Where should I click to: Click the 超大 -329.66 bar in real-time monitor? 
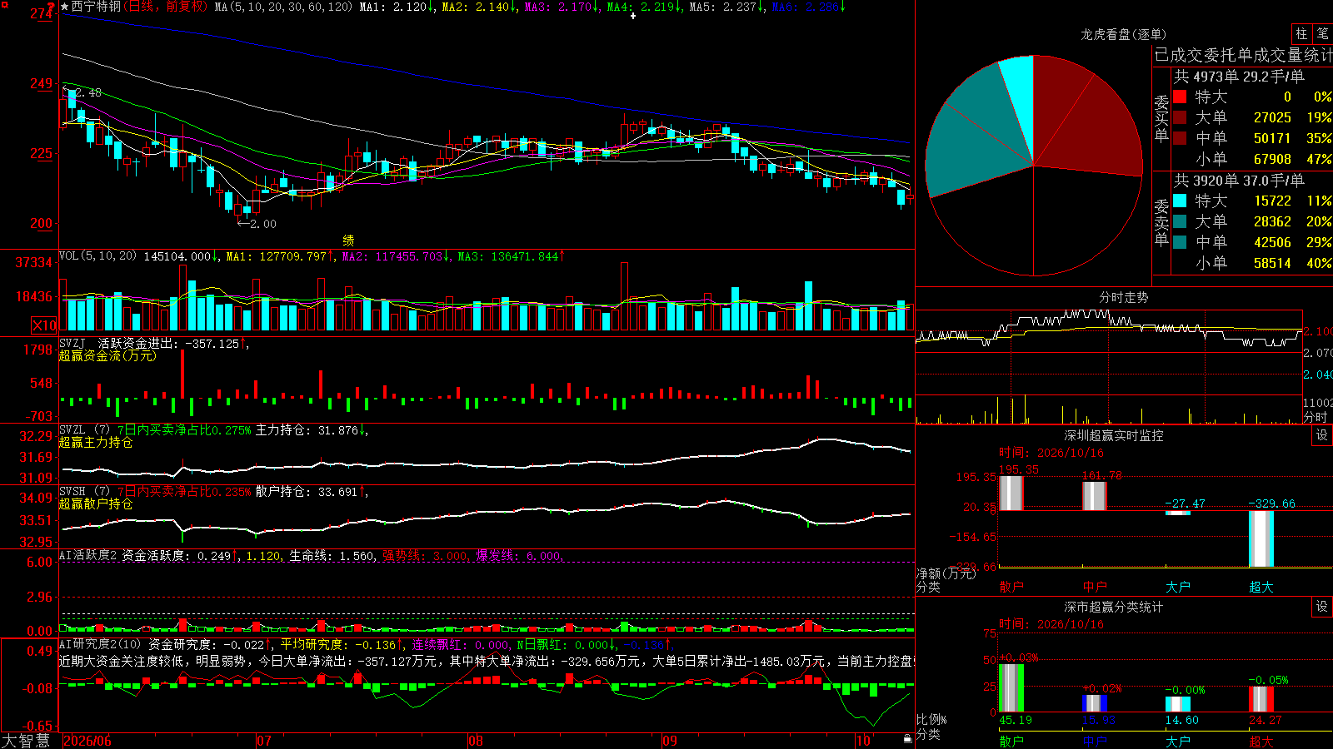[1261, 538]
